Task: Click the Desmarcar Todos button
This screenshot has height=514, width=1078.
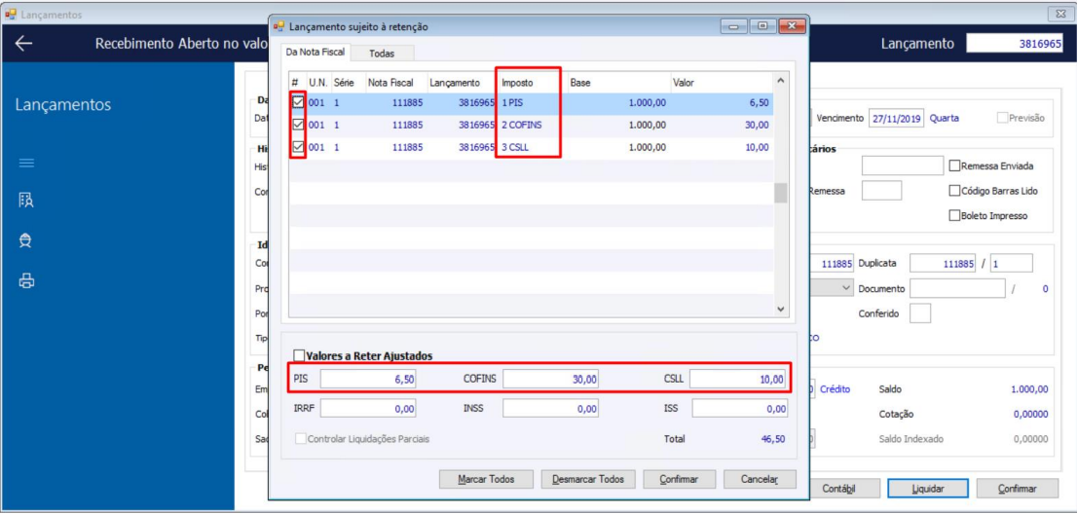Action: coord(588,479)
